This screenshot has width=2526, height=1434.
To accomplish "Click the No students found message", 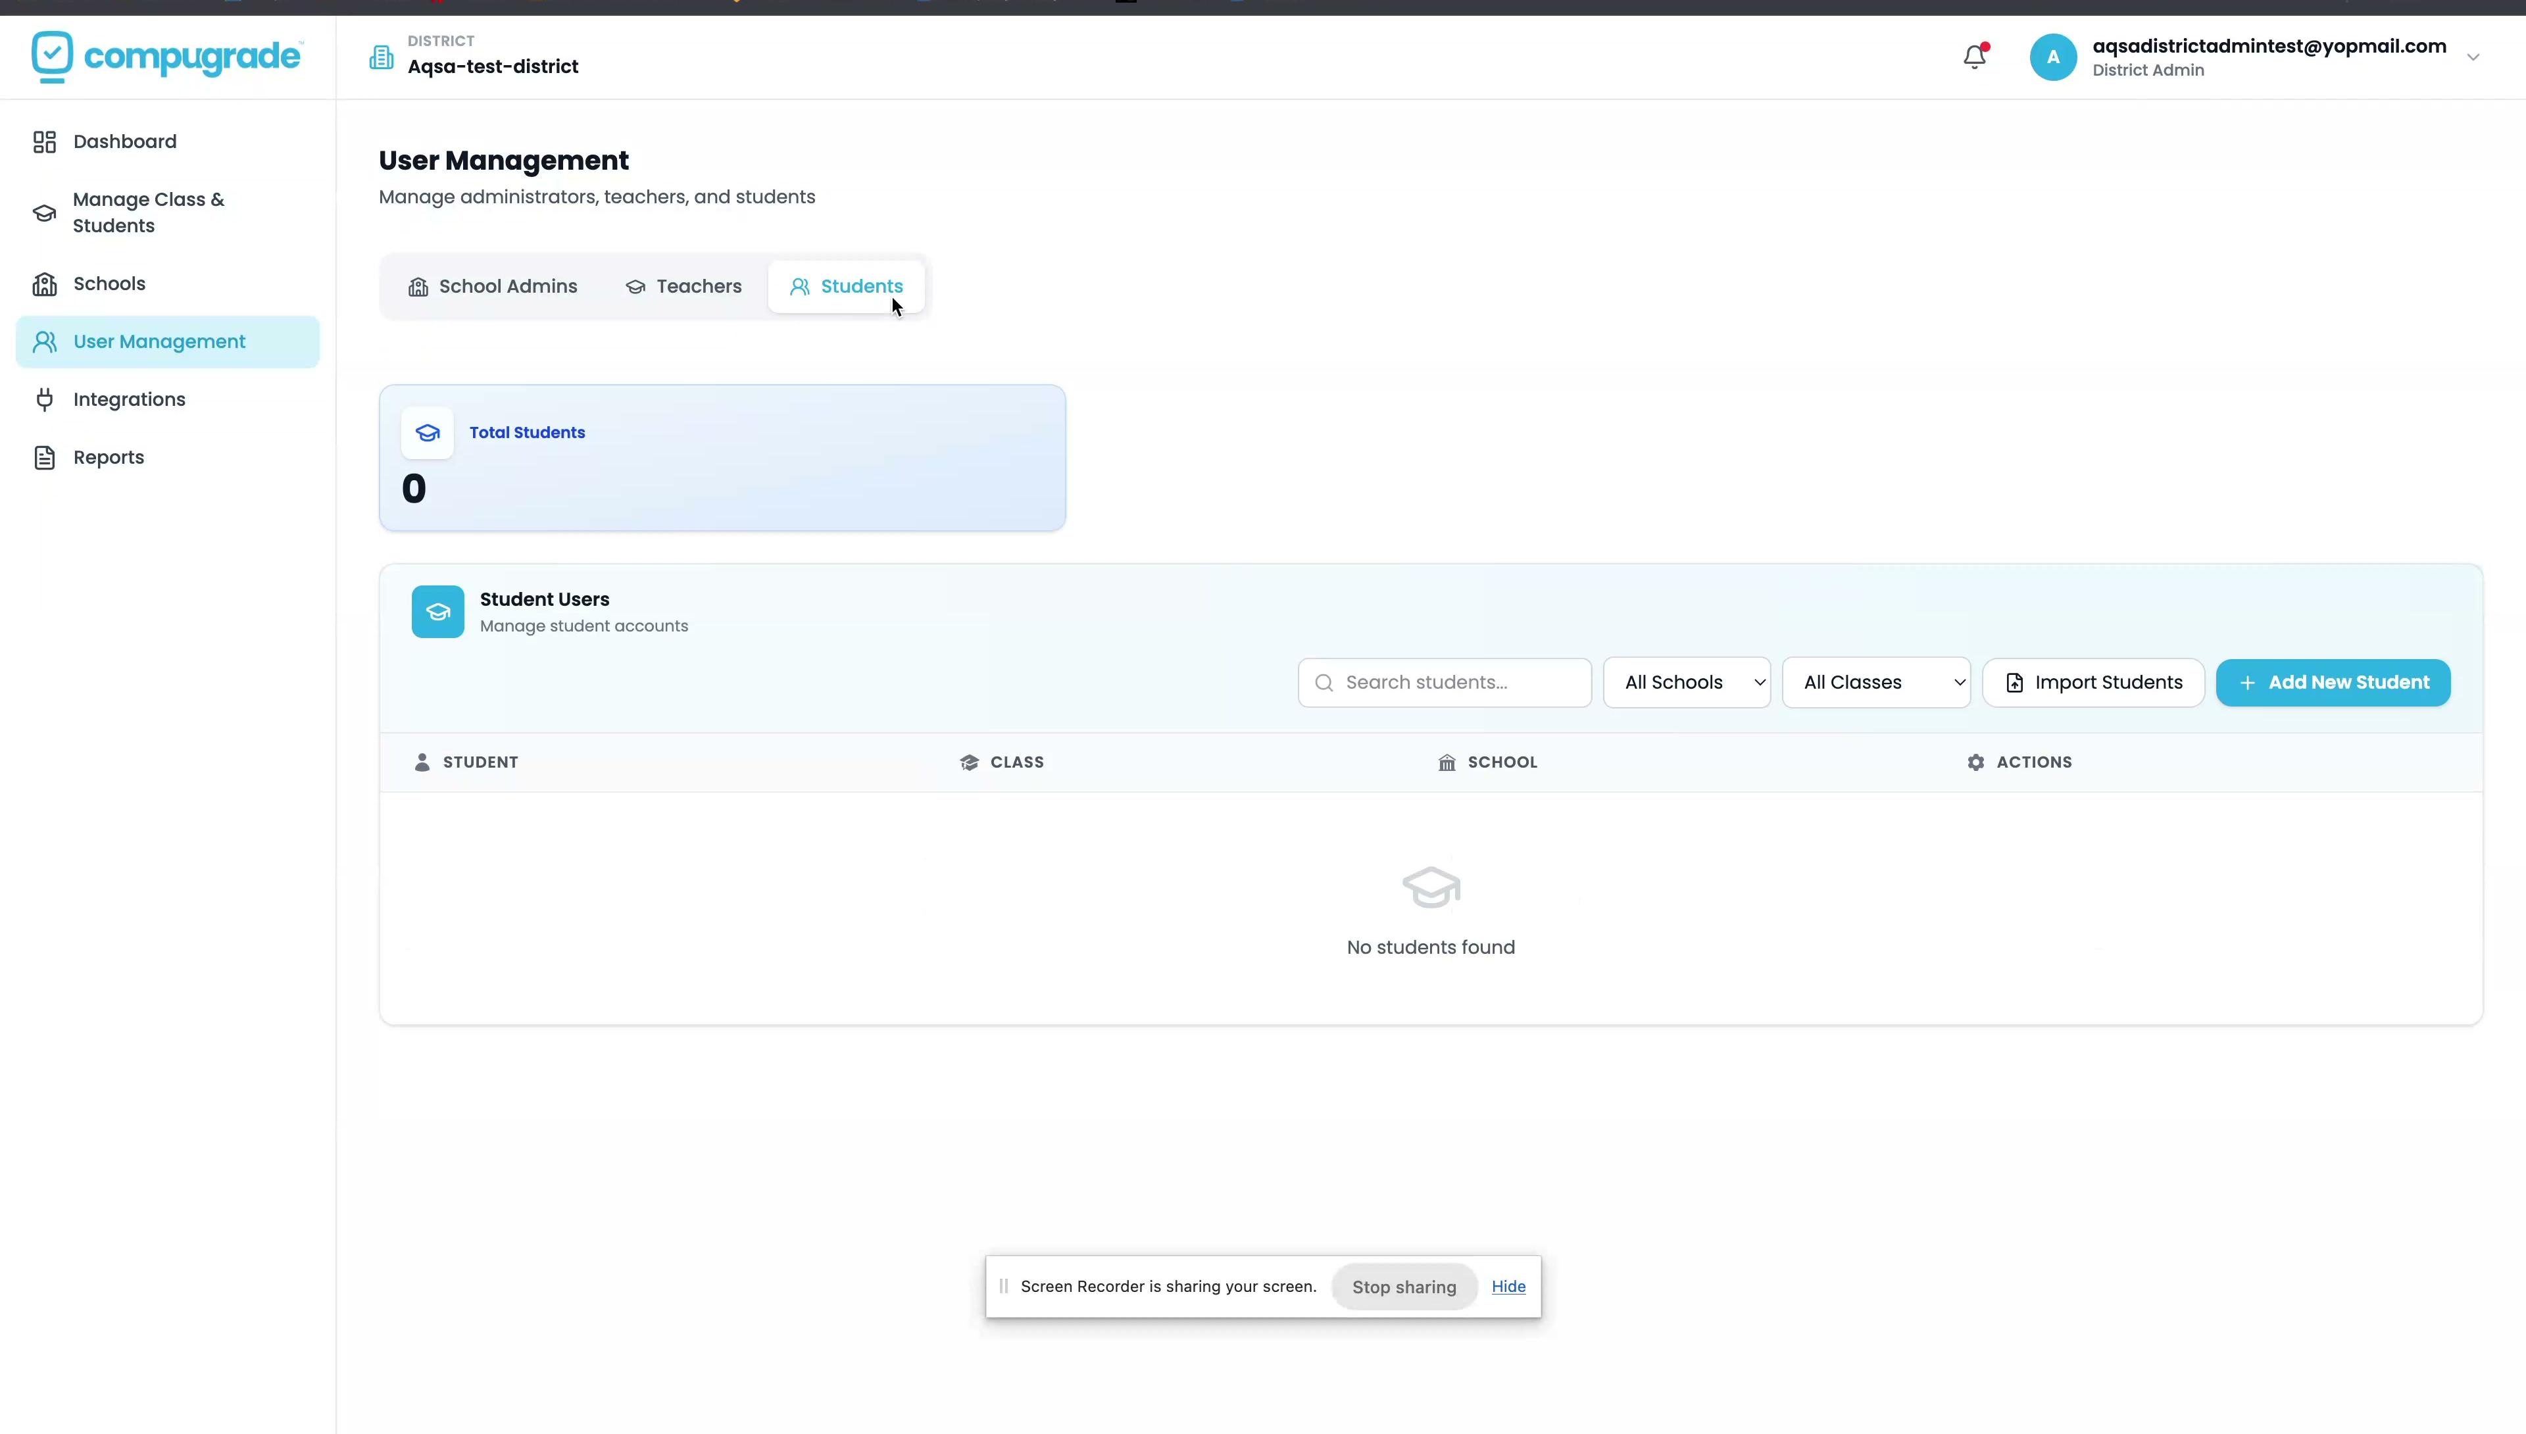I will pos(1431,947).
